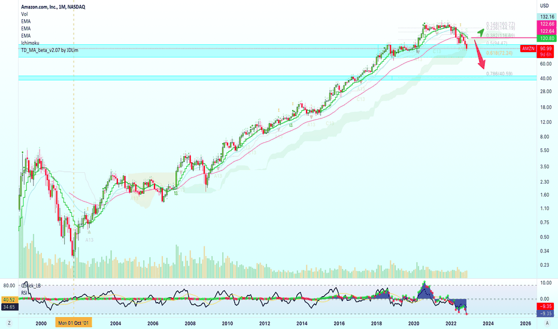Click the 132.16 price axis label

pyautogui.click(x=547, y=17)
